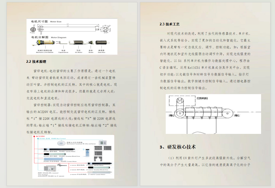Click the "AC Motor" label
Viewport: 275px width, 188px height.
[x=79, y=52]
